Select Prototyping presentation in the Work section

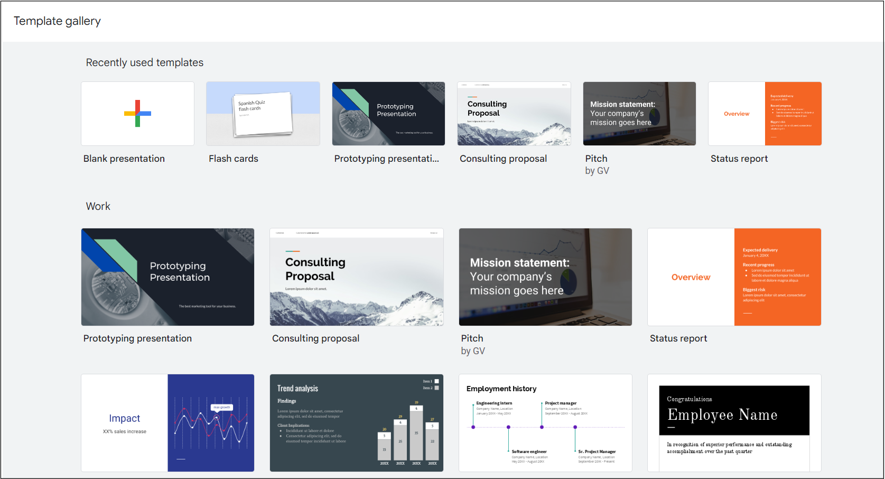point(167,277)
